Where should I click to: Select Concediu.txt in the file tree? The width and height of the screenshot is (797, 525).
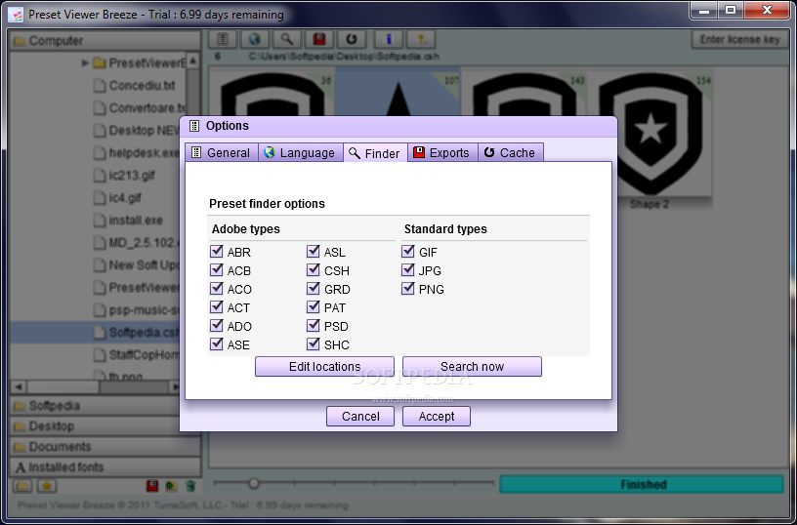click(x=135, y=85)
